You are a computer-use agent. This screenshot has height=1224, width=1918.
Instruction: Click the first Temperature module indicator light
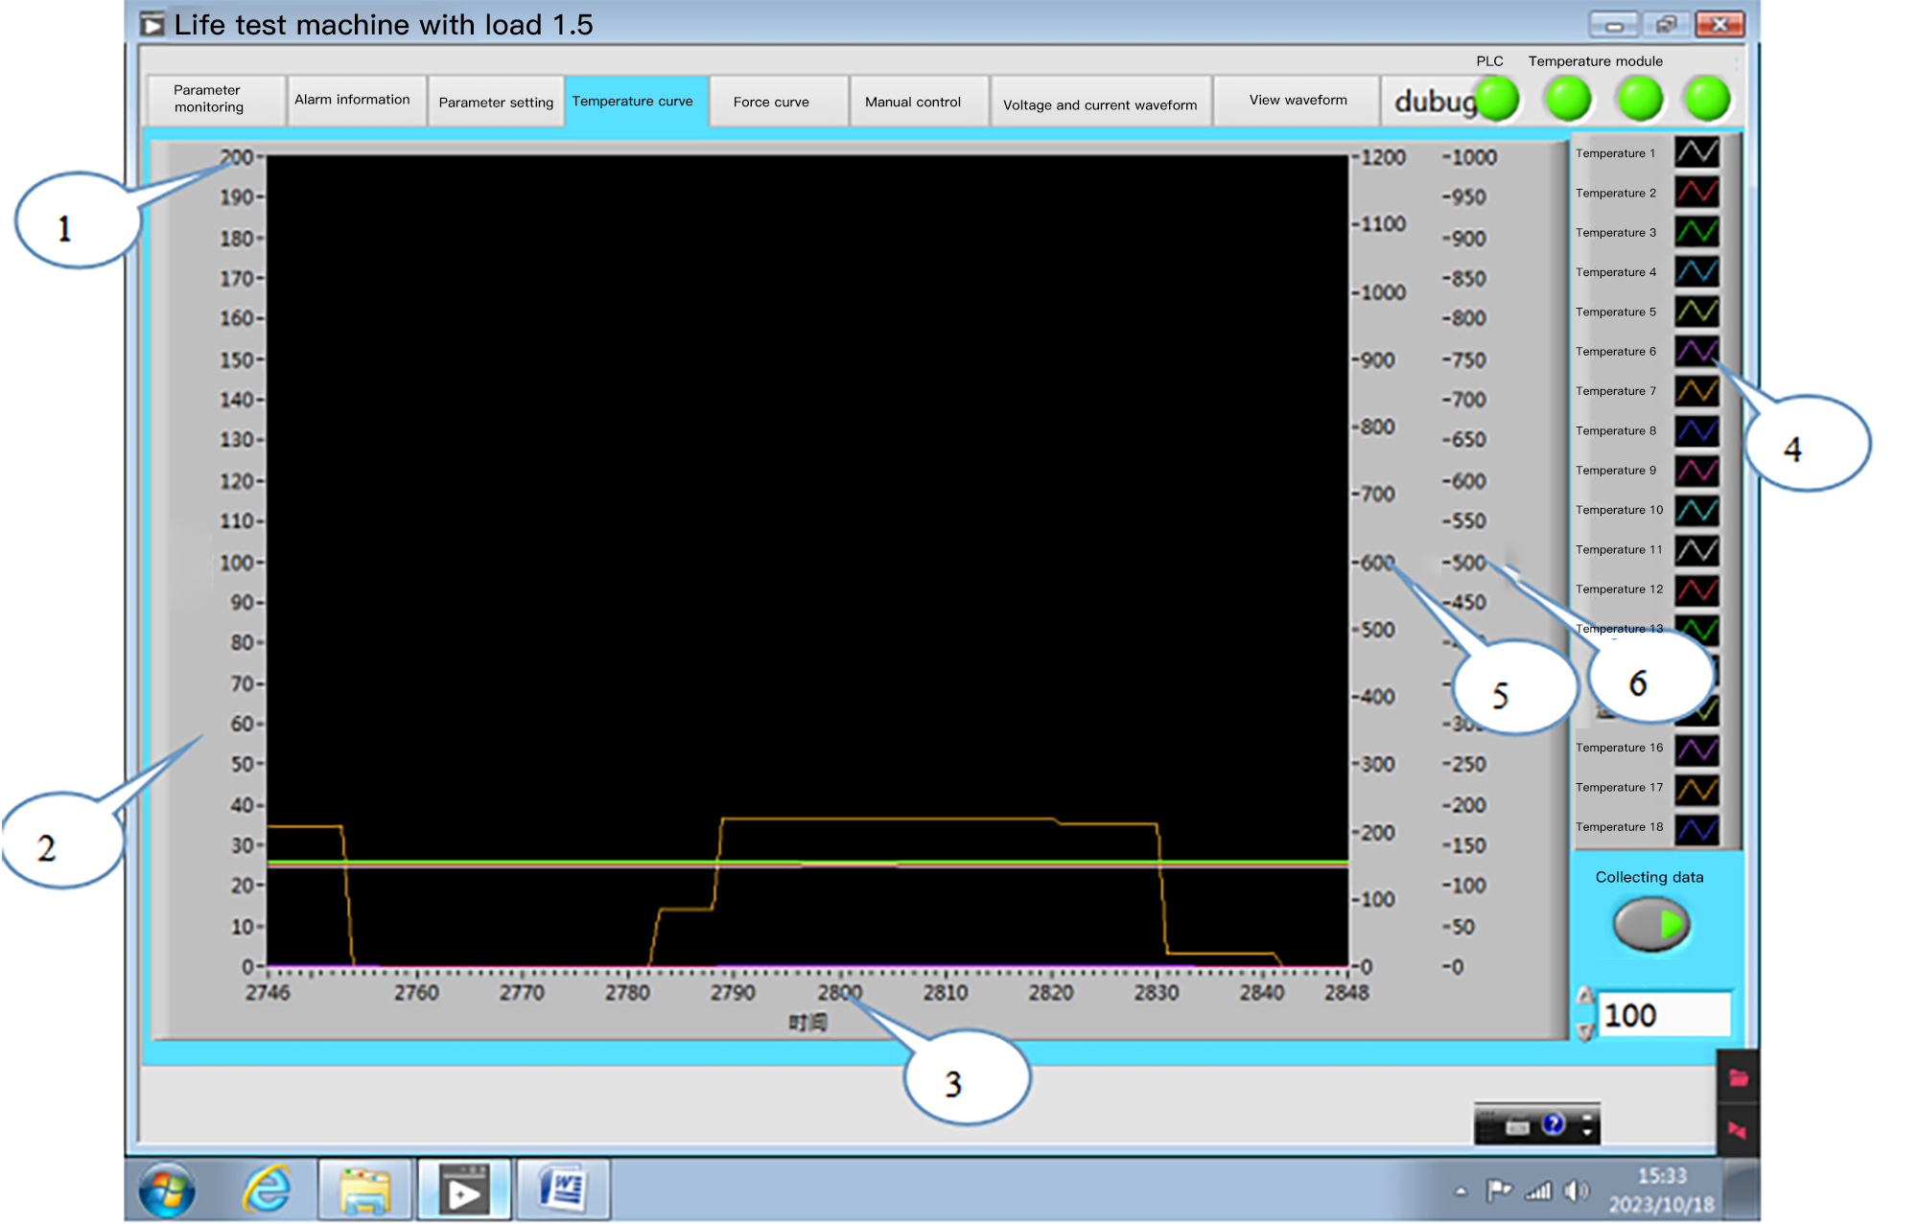click(x=1568, y=99)
